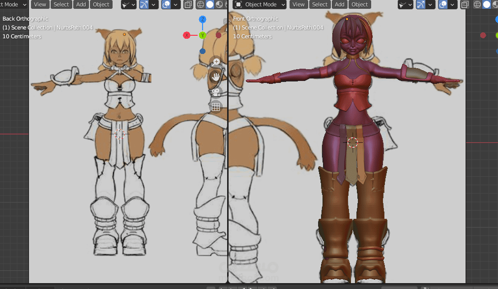
Task: Click the pan hand icon
Action: [216, 77]
